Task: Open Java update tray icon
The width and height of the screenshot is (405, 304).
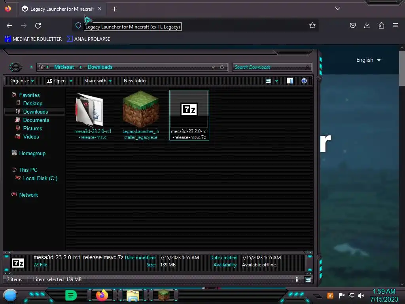Action: [x=330, y=295]
